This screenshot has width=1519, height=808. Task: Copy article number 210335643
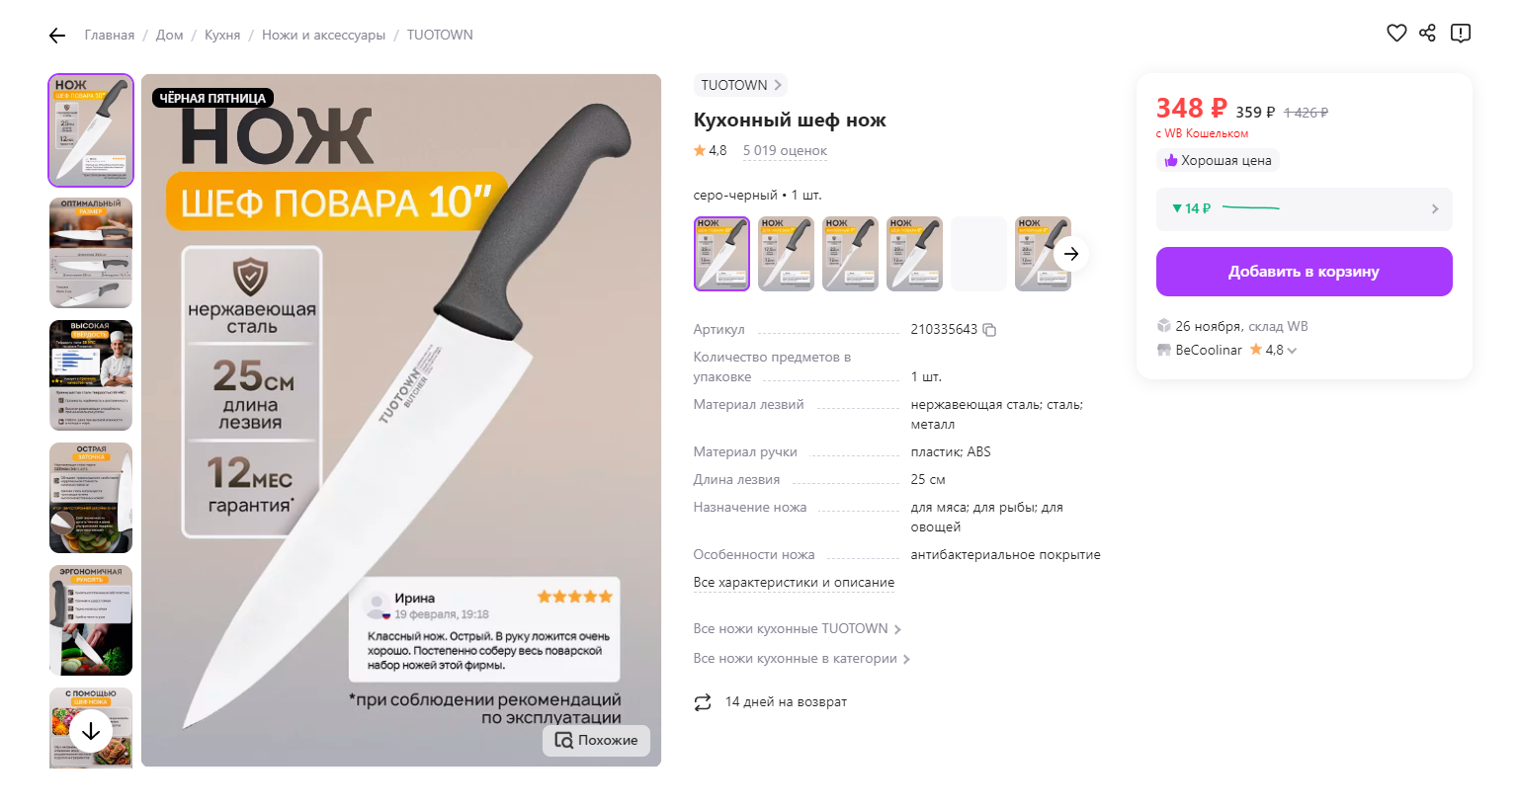pos(989,330)
